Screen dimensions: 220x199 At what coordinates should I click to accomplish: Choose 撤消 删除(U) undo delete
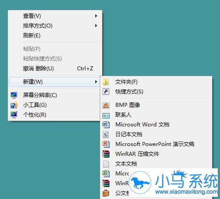55,69
